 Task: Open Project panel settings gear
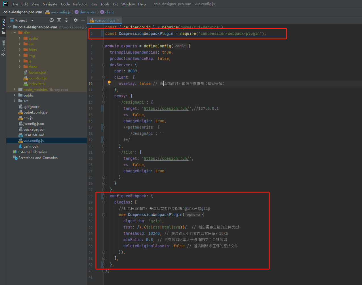point(76,20)
